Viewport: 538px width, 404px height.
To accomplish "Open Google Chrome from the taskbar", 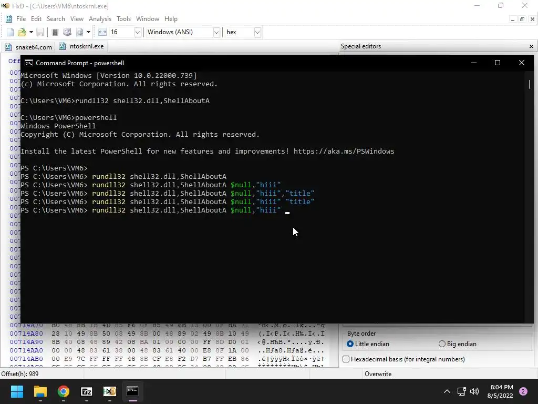I will 64,391.
